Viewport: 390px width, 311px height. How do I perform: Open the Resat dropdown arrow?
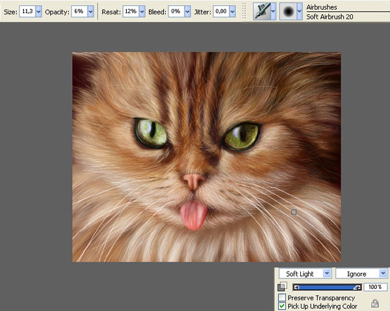[142, 12]
